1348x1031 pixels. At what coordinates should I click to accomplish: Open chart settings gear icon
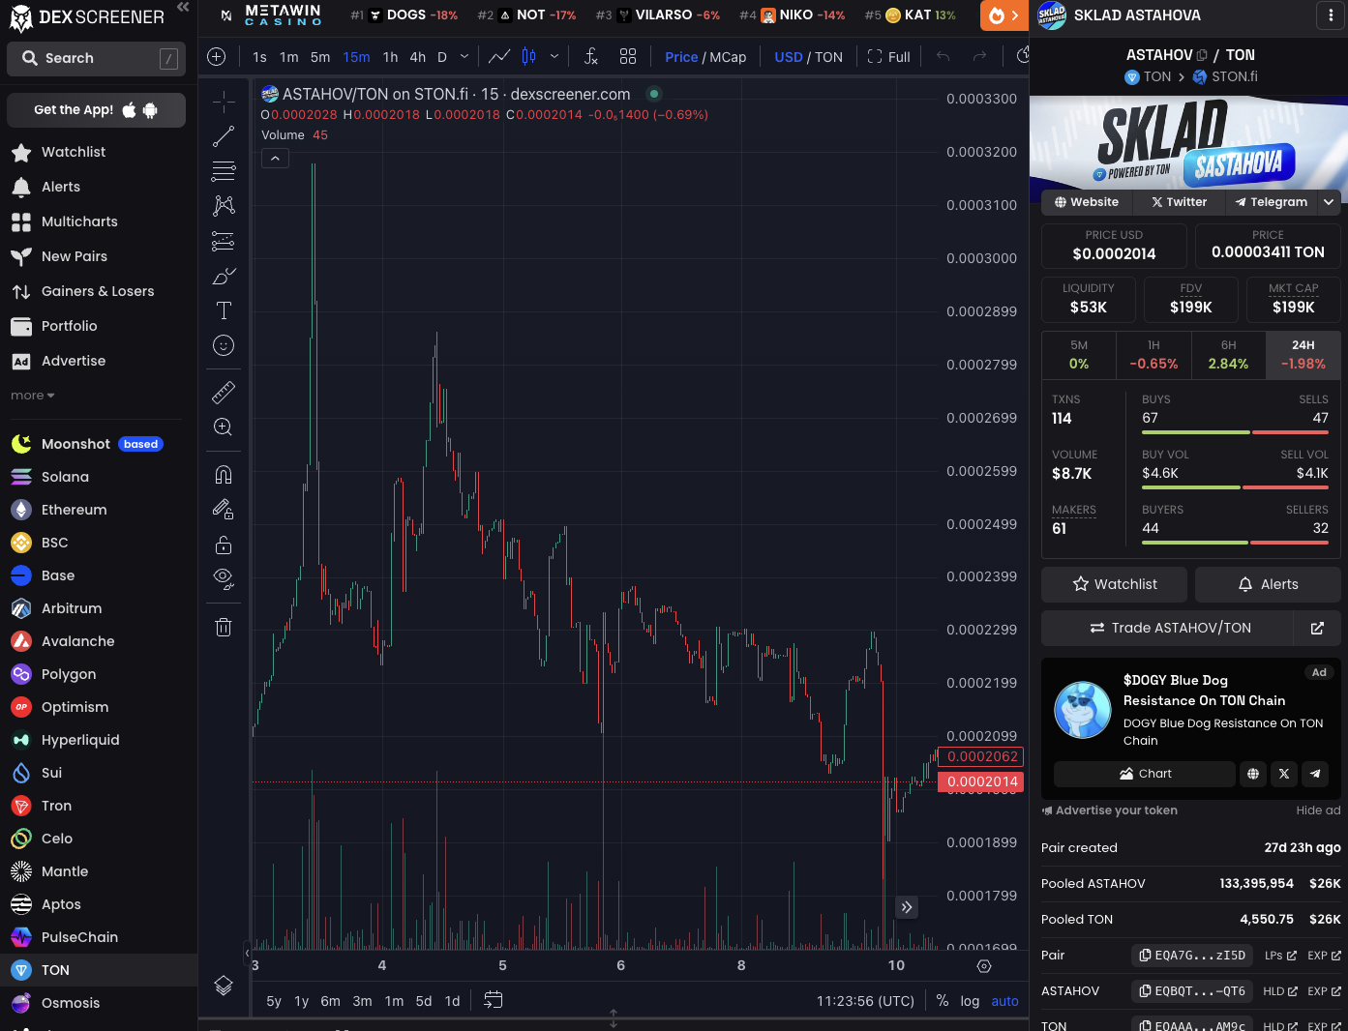(x=984, y=966)
